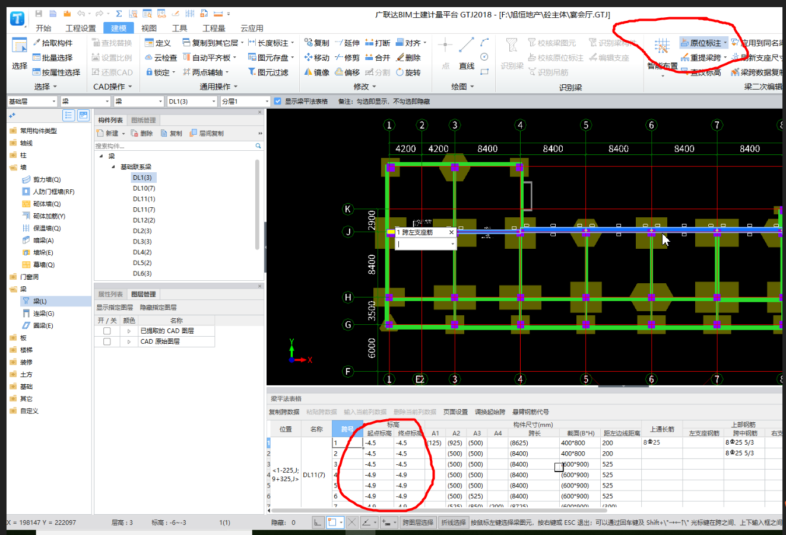
Task: Click the 搜索构件 search input field
Action: pyautogui.click(x=175, y=145)
